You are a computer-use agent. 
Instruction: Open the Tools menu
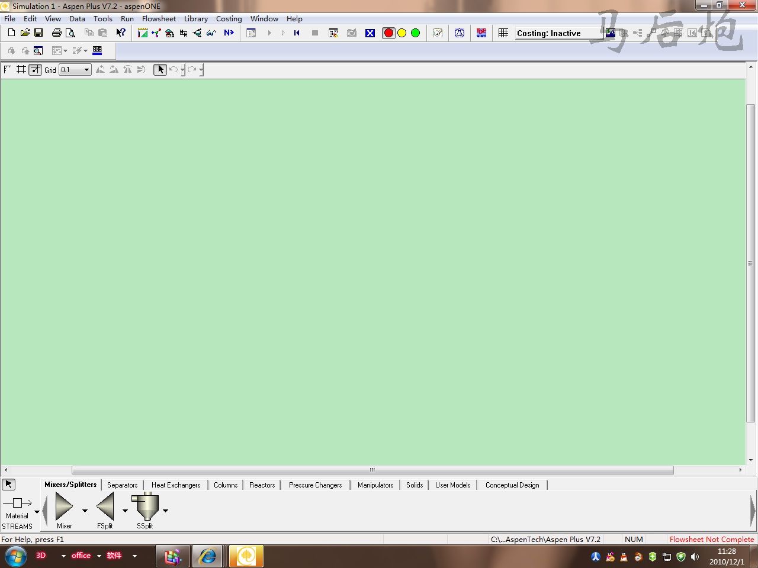[103, 19]
